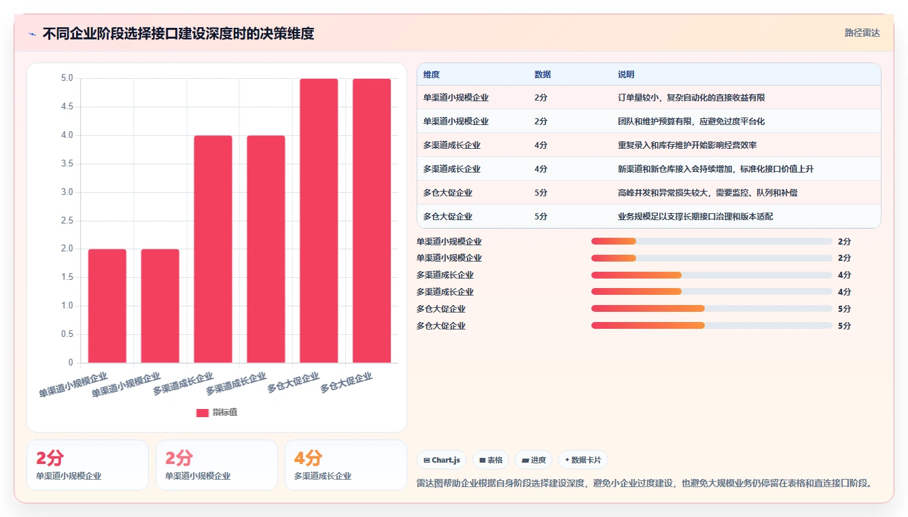908x517 pixels.
Task: Click the 指标值 legend label text
Action: (x=225, y=412)
